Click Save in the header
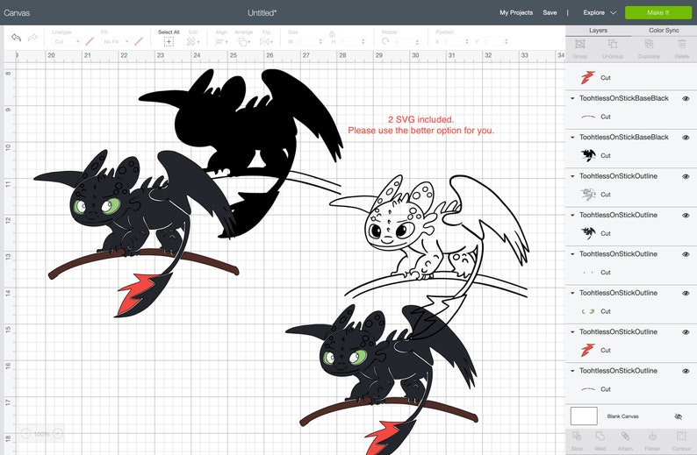This screenshot has height=455, width=697. 550,13
